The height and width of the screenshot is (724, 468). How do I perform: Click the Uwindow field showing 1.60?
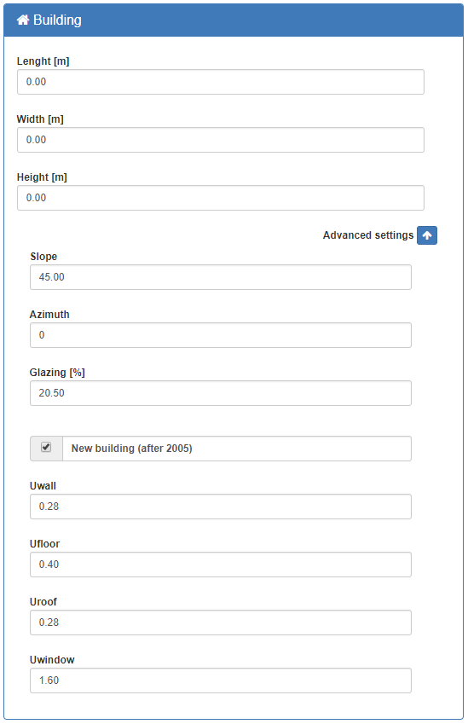coord(221,681)
